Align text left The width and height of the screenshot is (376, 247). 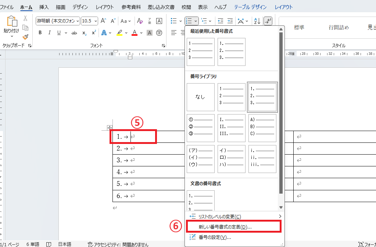point(173,32)
